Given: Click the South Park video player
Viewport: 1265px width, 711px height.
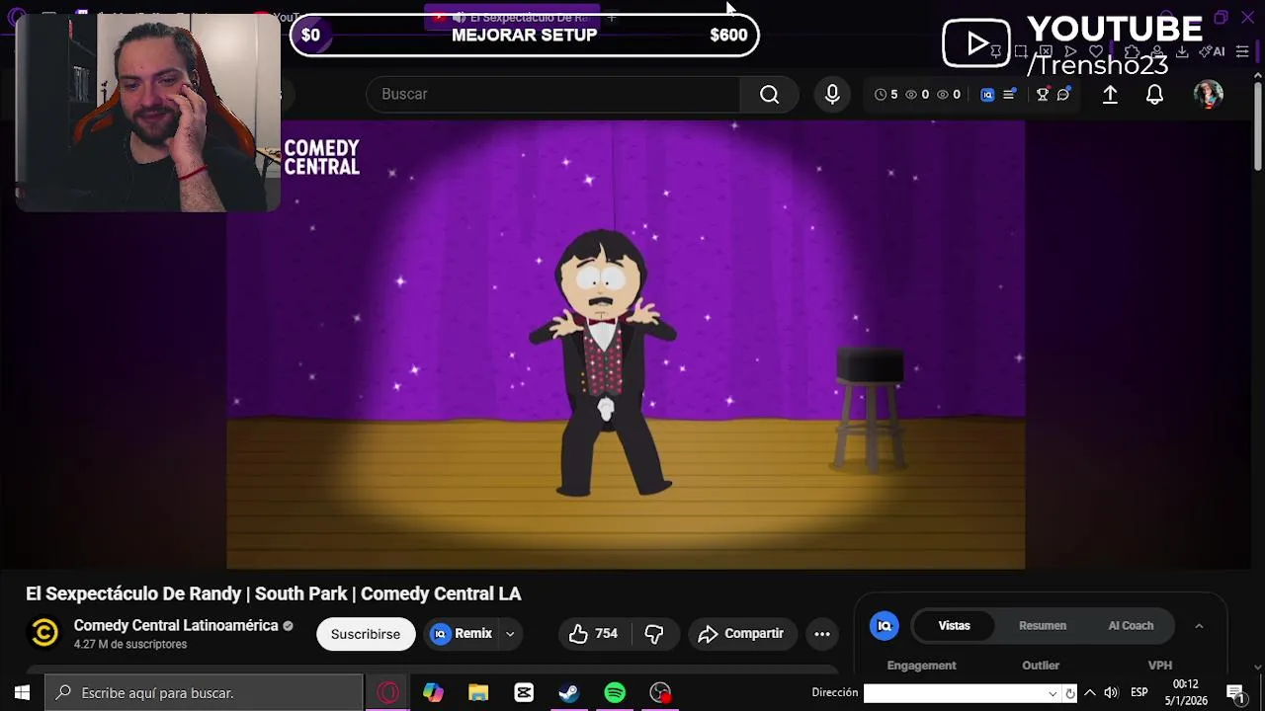Looking at the screenshot, I should pyautogui.click(x=626, y=345).
